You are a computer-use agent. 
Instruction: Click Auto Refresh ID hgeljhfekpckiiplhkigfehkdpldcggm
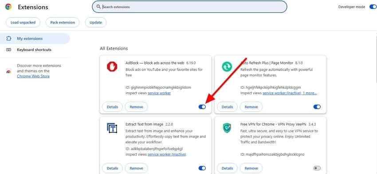point(271,87)
